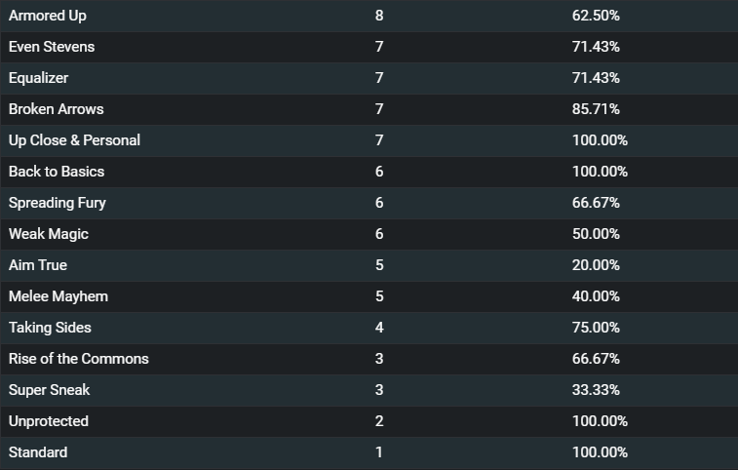Screen dimensions: 738x470
Task: Click the 75.00% Taking Sides percentage
Action: [x=596, y=328]
